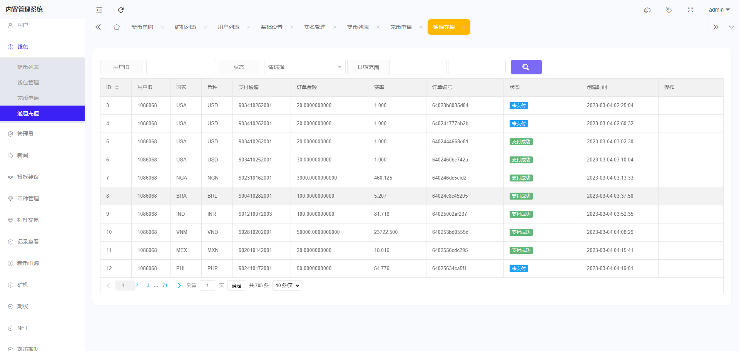This screenshot has width=739, height=351.
Task: Switch to the 实名管理 tab
Action: [315, 27]
